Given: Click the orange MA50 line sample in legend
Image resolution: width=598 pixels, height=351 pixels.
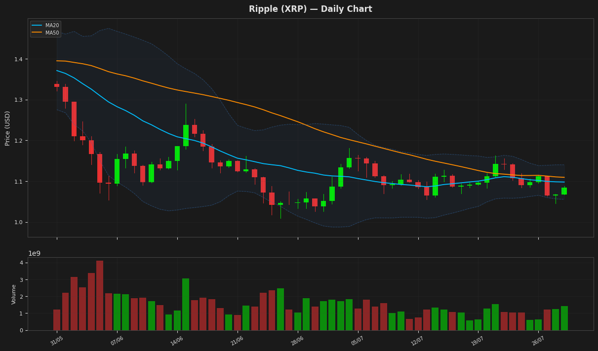Looking at the screenshot, I should (x=38, y=33).
